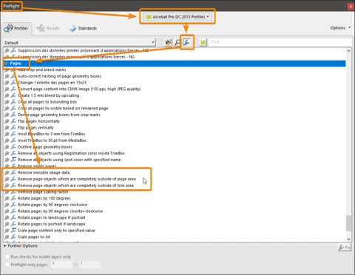Select Remove page objects completely outside of page area
Screen dimensions: 355x275
77,179
